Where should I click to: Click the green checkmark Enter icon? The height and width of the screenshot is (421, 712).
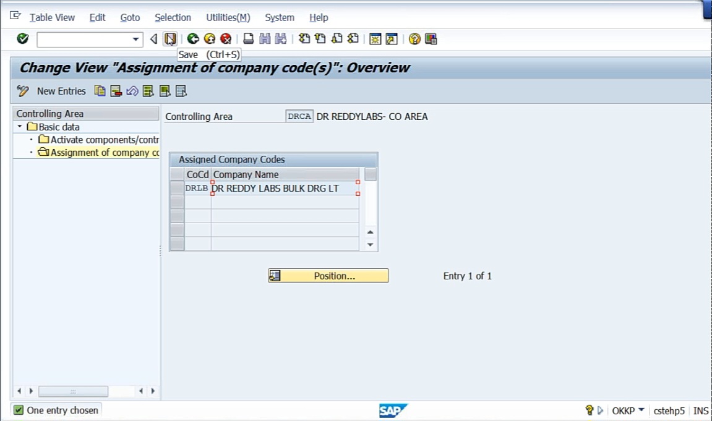(x=22, y=39)
